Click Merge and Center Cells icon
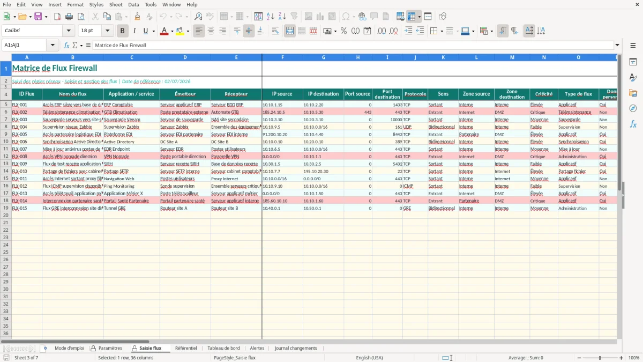 290,31
